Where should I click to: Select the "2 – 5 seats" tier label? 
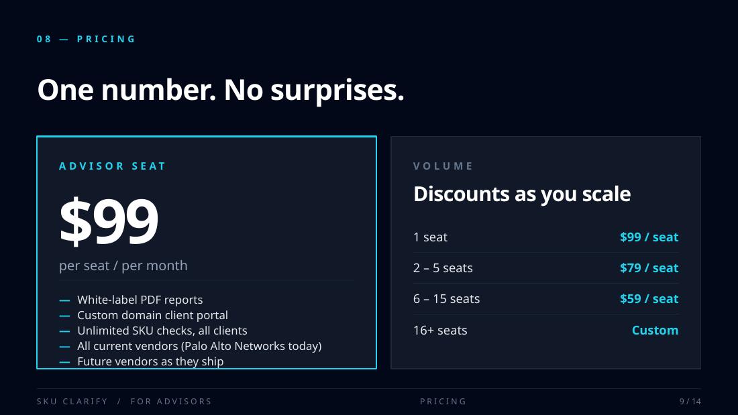point(443,268)
